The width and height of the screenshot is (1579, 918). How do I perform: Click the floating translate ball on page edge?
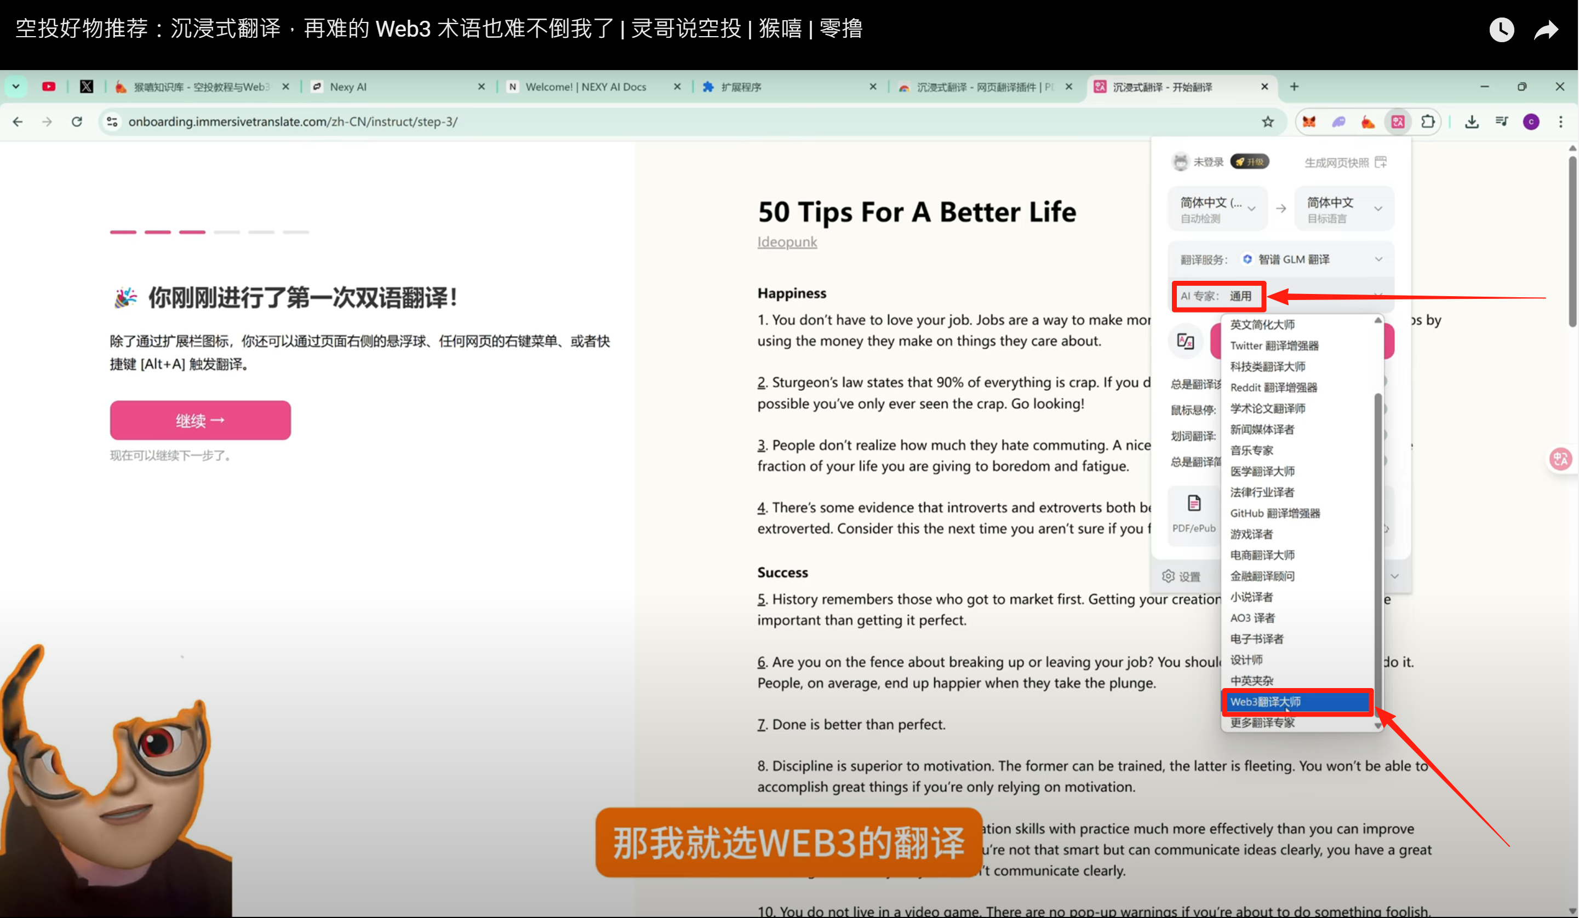pos(1560,459)
